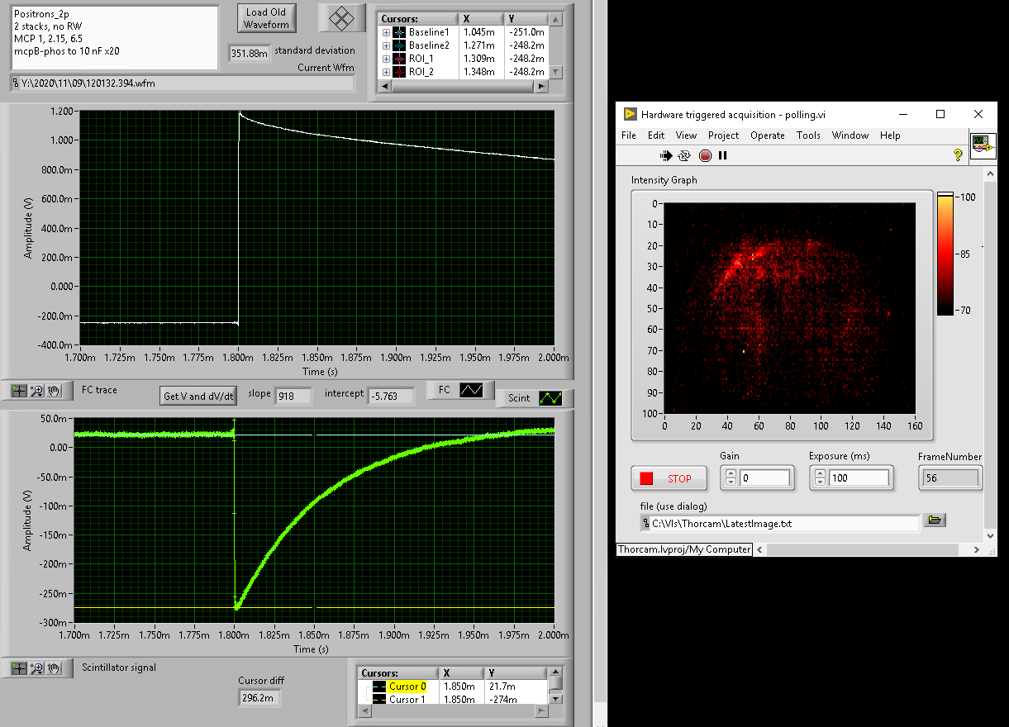Viewport: 1009px width, 727px height.
Task: Select the crosshair cursor tool under the Scintillator graph
Action: click(17, 668)
